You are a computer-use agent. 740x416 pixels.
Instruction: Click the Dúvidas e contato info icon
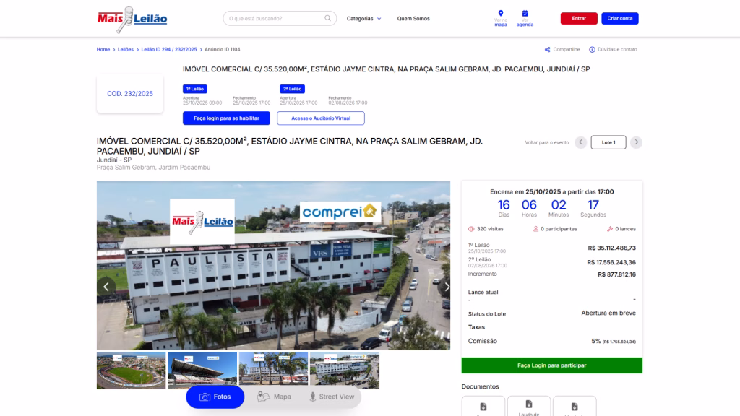point(592,50)
